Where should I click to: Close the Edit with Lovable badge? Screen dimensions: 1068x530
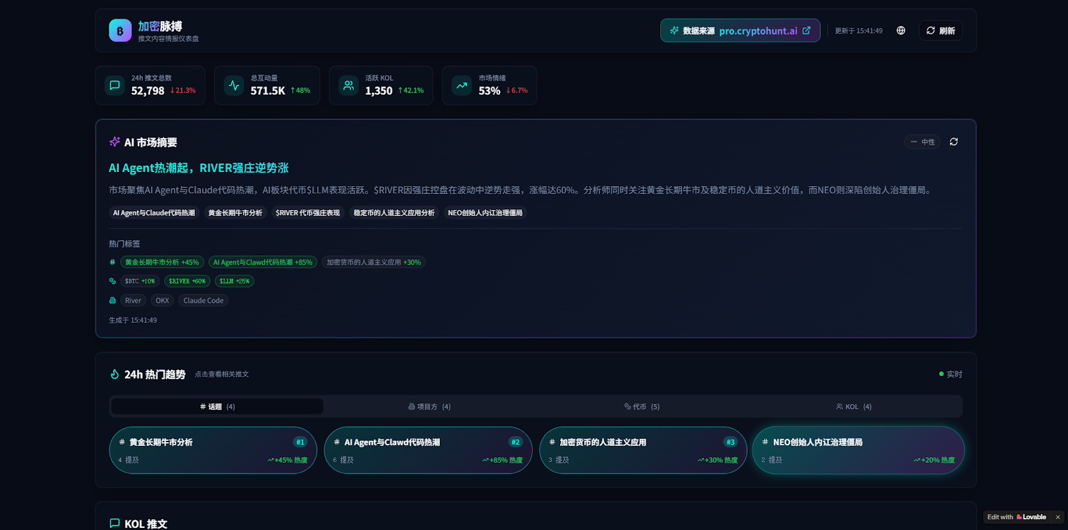(x=1057, y=517)
